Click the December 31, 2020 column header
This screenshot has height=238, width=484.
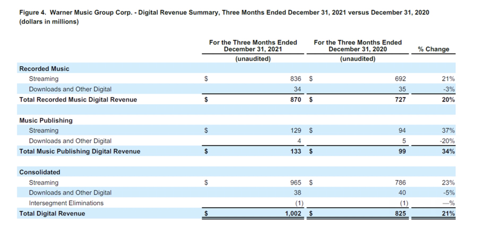pyautogui.click(x=357, y=46)
